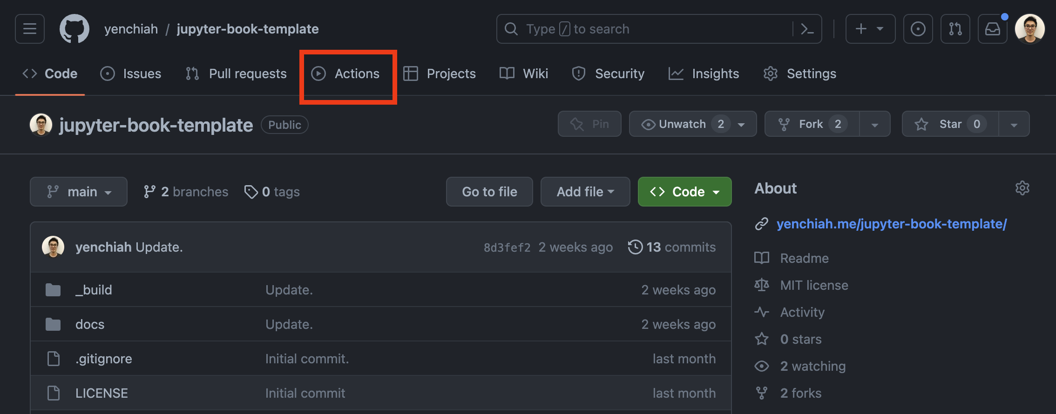The width and height of the screenshot is (1056, 414).
Task: Open the green Code dropdown
Action: tap(684, 191)
